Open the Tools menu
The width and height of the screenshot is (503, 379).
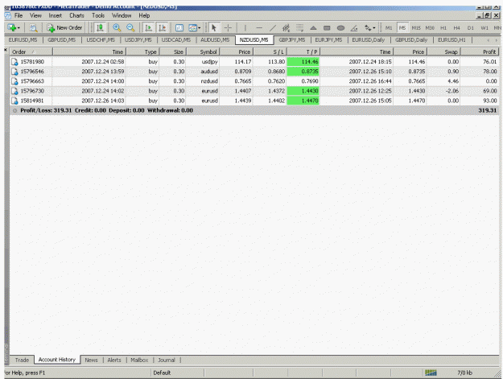coord(98,15)
